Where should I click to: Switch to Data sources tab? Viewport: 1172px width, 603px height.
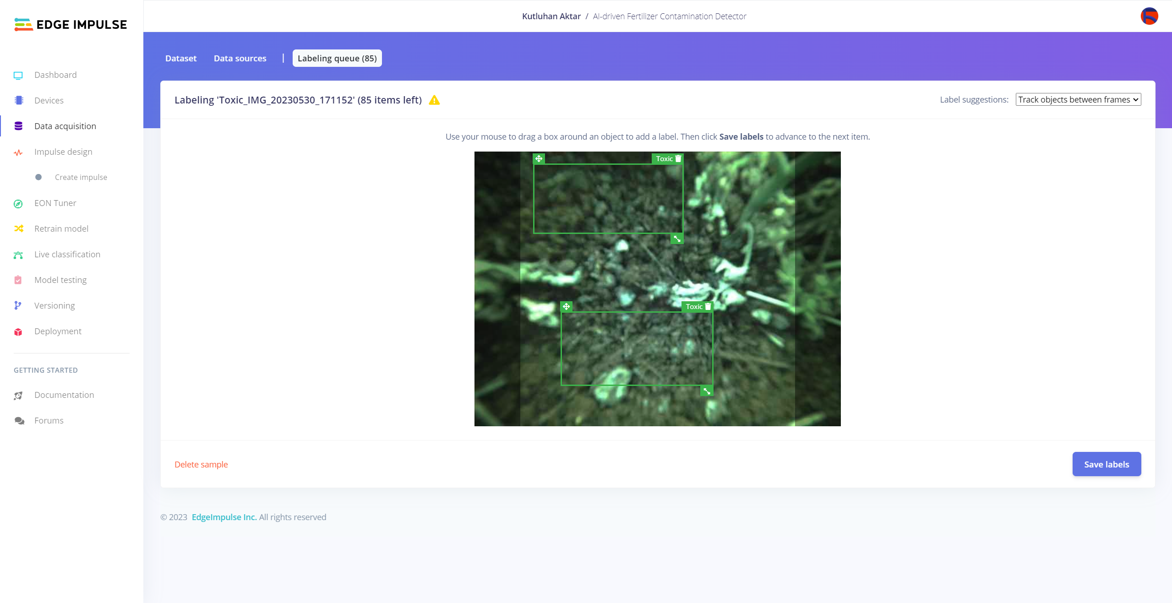[240, 59]
